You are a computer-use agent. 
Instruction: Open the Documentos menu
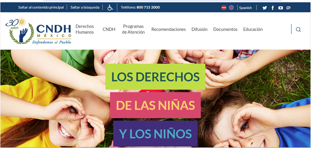pos(225,29)
